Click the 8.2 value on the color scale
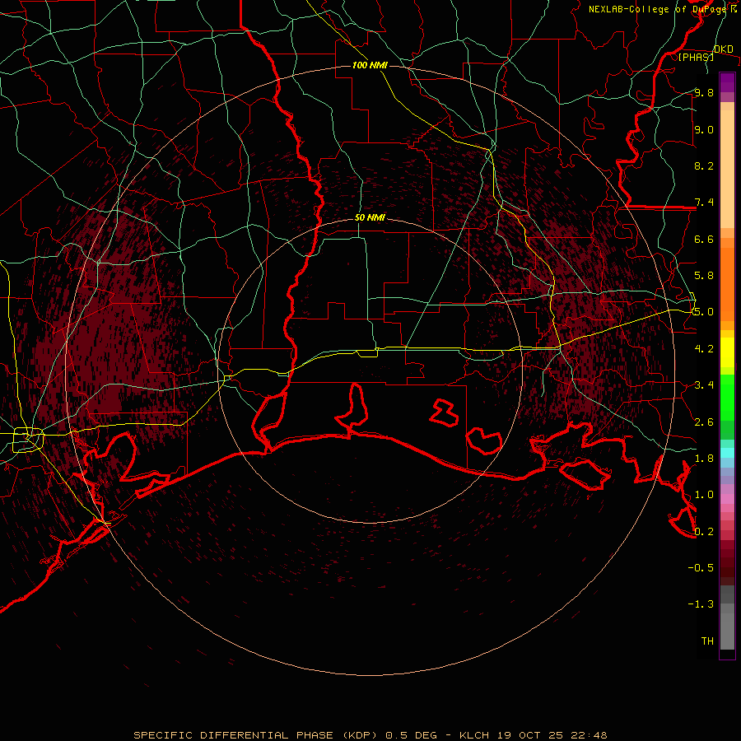Screen dimensions: 741x741 point(704,165)
